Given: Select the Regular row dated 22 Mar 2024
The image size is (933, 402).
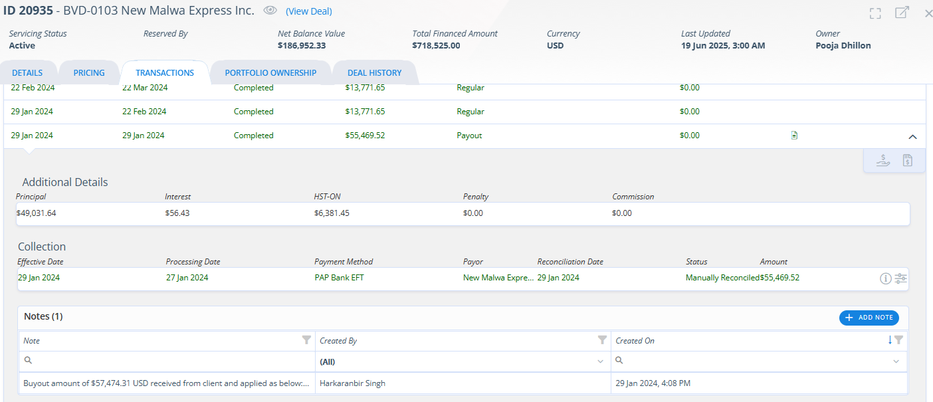Looking at the screenshot, I should tap(465, 88).
